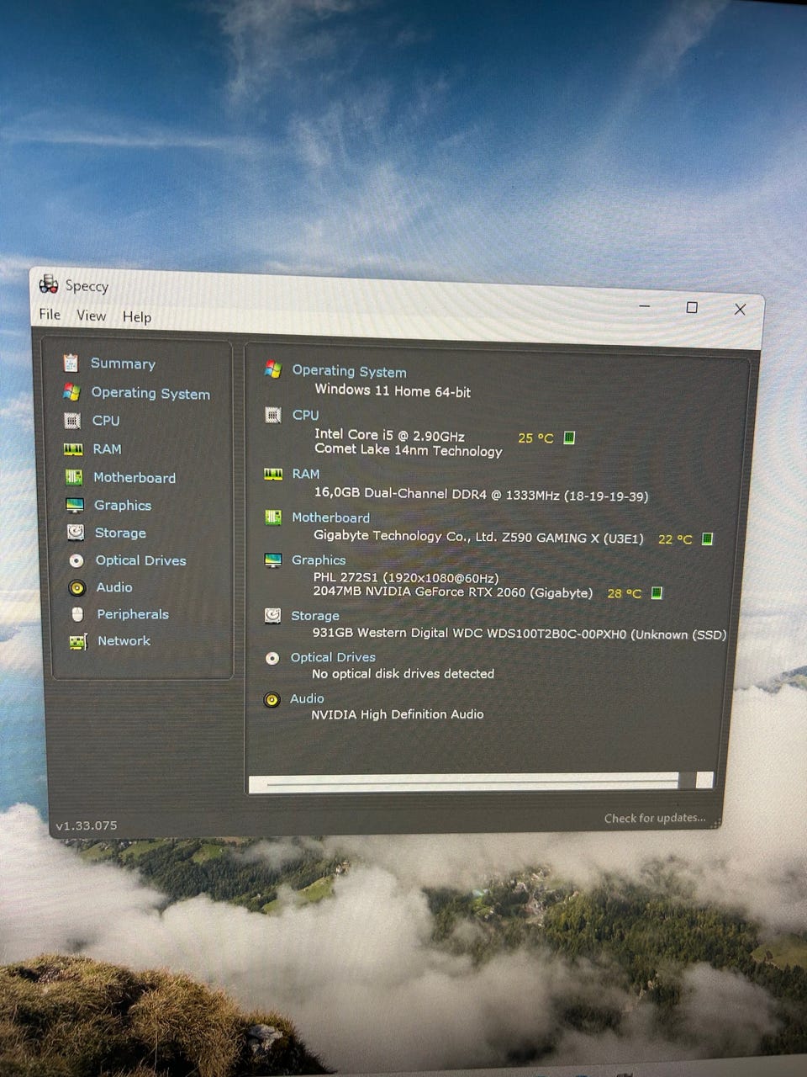This screenshot has width=807, height=1077.
Task: Click the speaker icon beside Audio heading
Action: [272, 699]
